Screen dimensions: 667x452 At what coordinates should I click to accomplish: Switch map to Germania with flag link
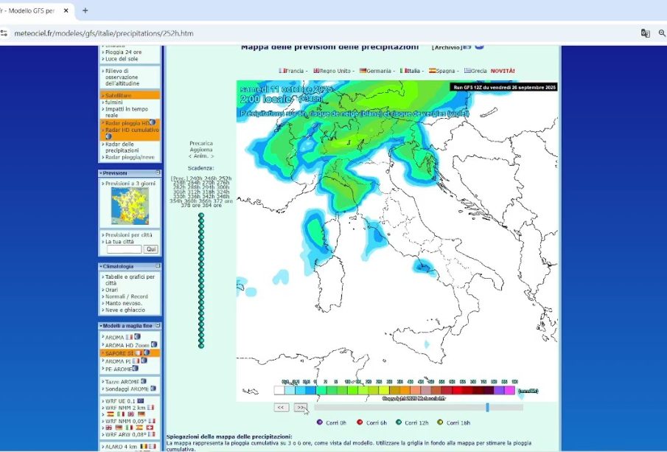(378, 71)
